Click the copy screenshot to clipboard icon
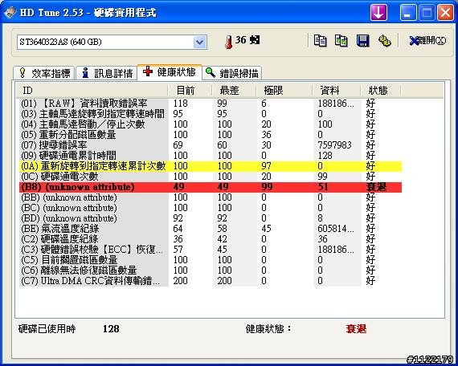458x366 pixels. (x=341, y=41)
